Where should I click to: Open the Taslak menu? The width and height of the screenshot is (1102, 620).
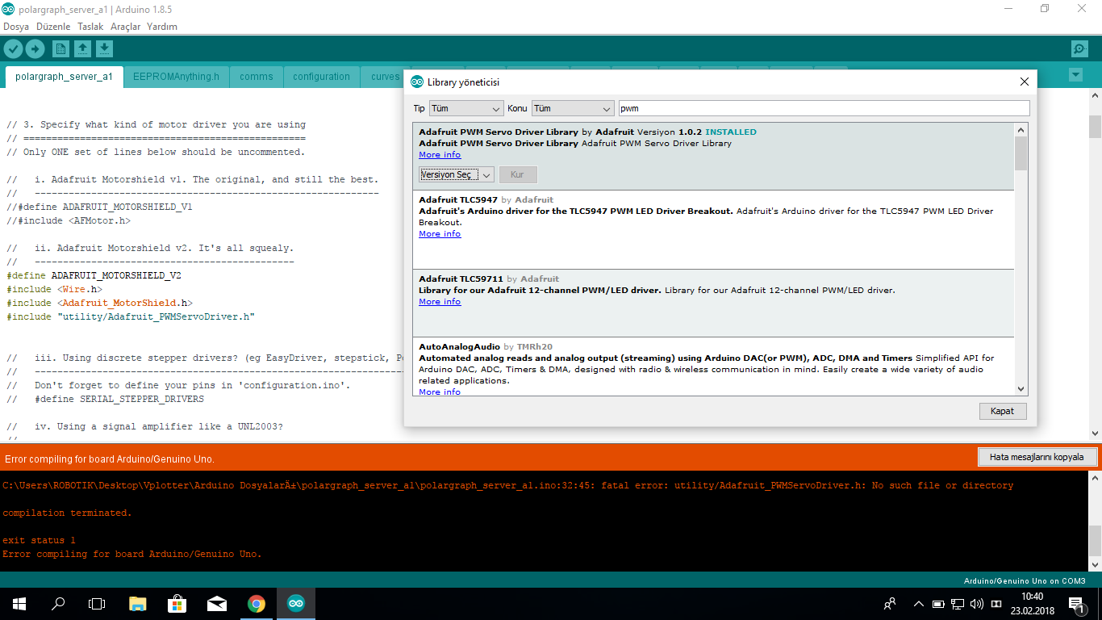tap(90, 27)
